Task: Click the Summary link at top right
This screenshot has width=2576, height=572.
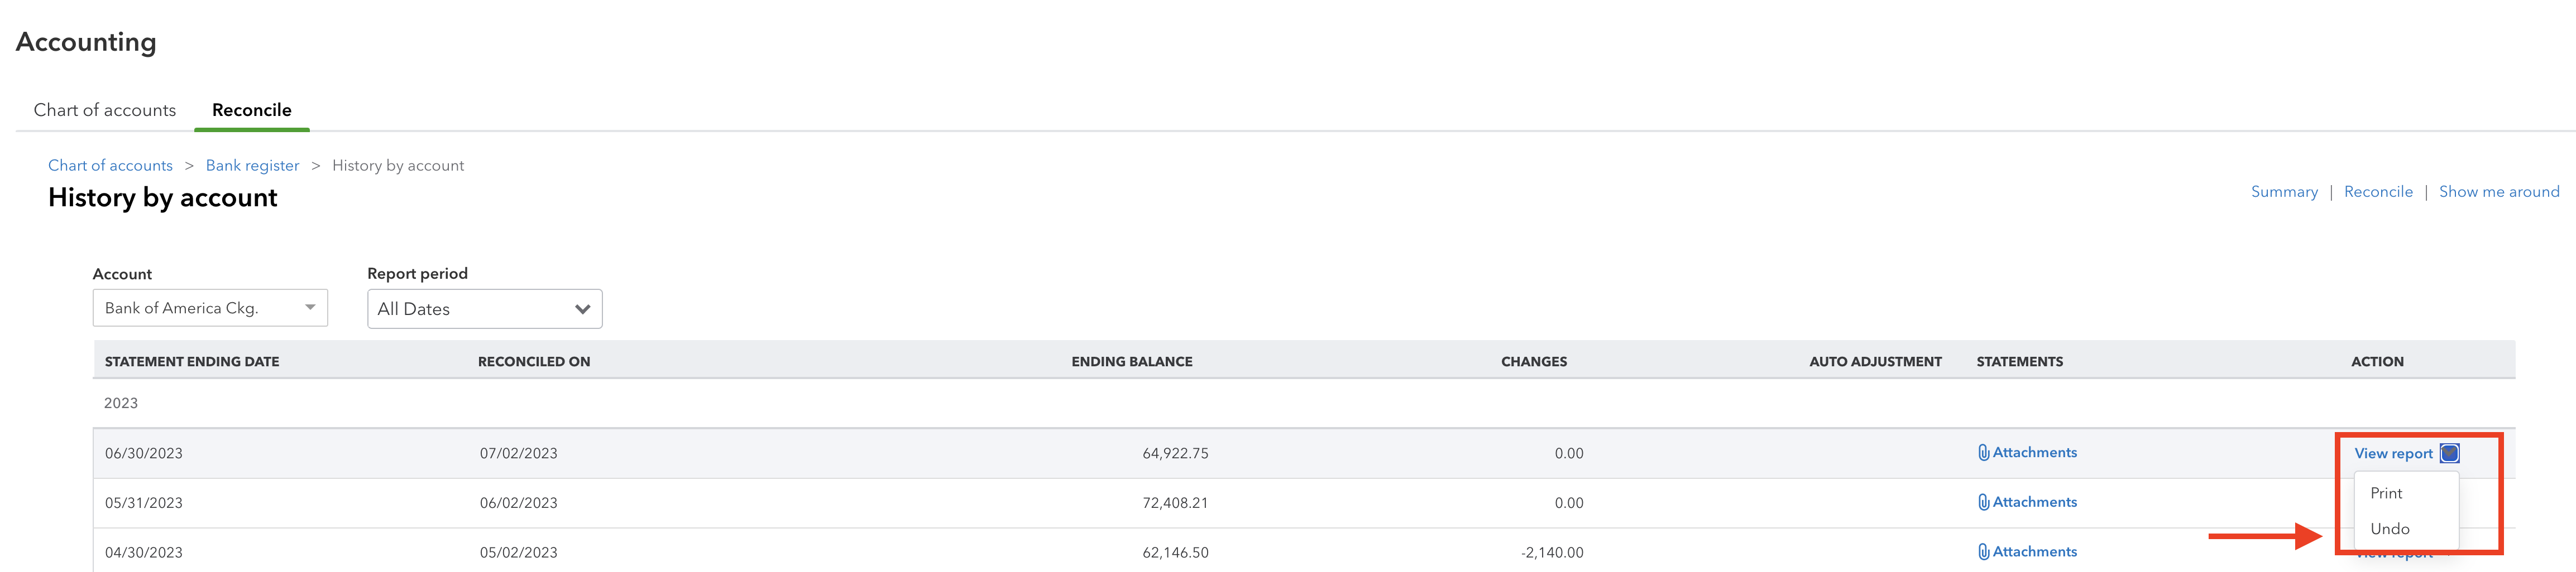Action: pos(2284,192)
